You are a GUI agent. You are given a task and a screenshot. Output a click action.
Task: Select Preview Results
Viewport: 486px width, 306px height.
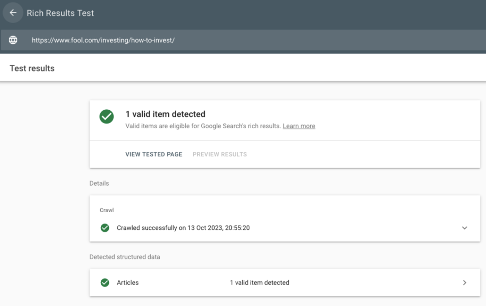220,154
